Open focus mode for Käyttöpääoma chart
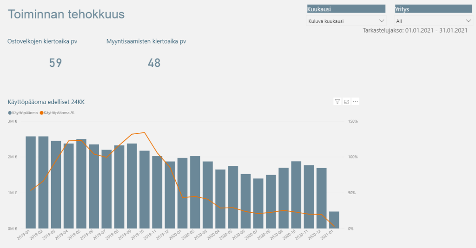The image size is (476, 248). pos(346,101)
